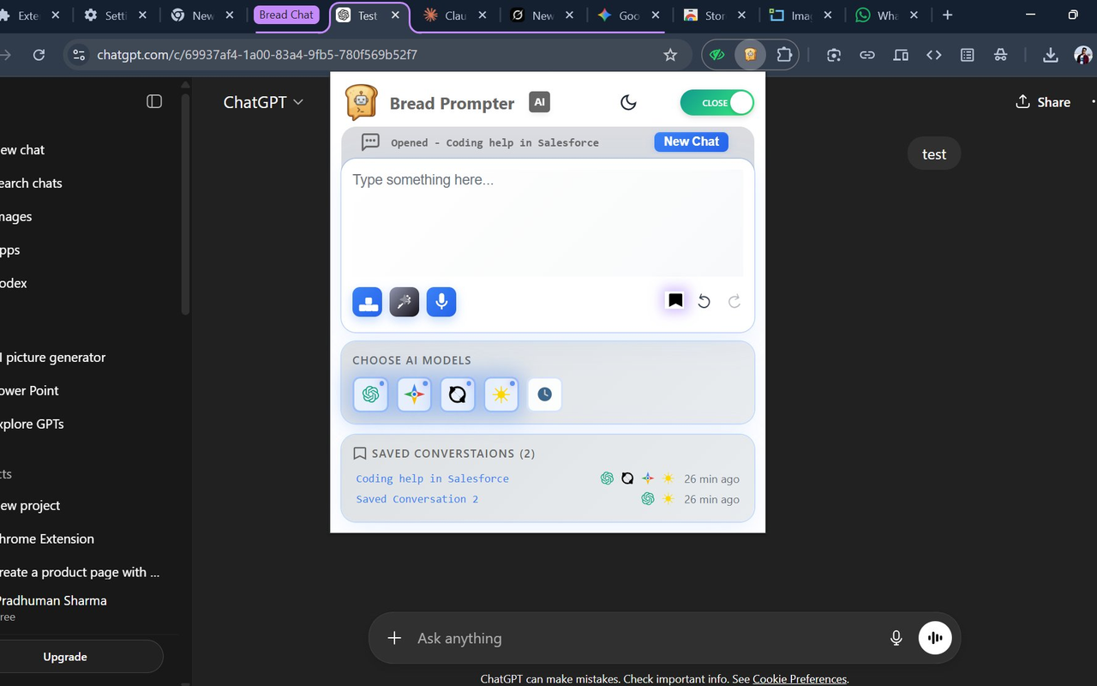The height and width of the screenshot is (686, 1097).
Task: Click the green eye extension icon
Action: coord(716,55)
